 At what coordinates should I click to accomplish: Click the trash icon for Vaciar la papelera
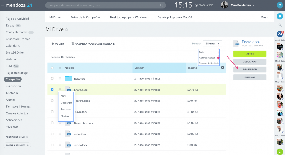pyautogui.click(x=73, y=44)
